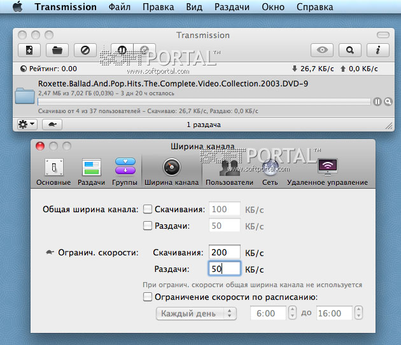The image size is (401, 345).
Task: Click the create torrent file toolbar icon
Action: (29, 50)
